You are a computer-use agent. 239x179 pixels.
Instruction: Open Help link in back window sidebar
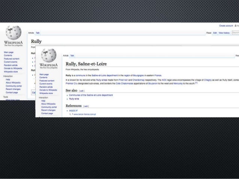8,79
